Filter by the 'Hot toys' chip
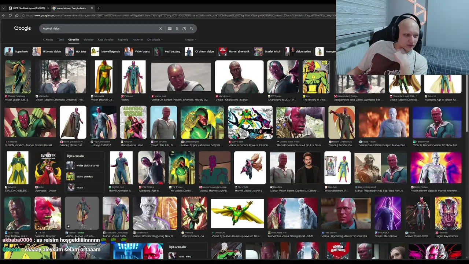Viewport: 469px width, 264px height. pos(77,51)
